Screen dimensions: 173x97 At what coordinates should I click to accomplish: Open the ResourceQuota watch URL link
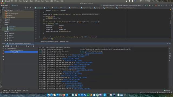76,57
